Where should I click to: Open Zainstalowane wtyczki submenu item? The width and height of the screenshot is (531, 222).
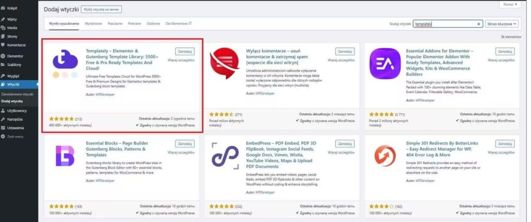click(17, 94)
